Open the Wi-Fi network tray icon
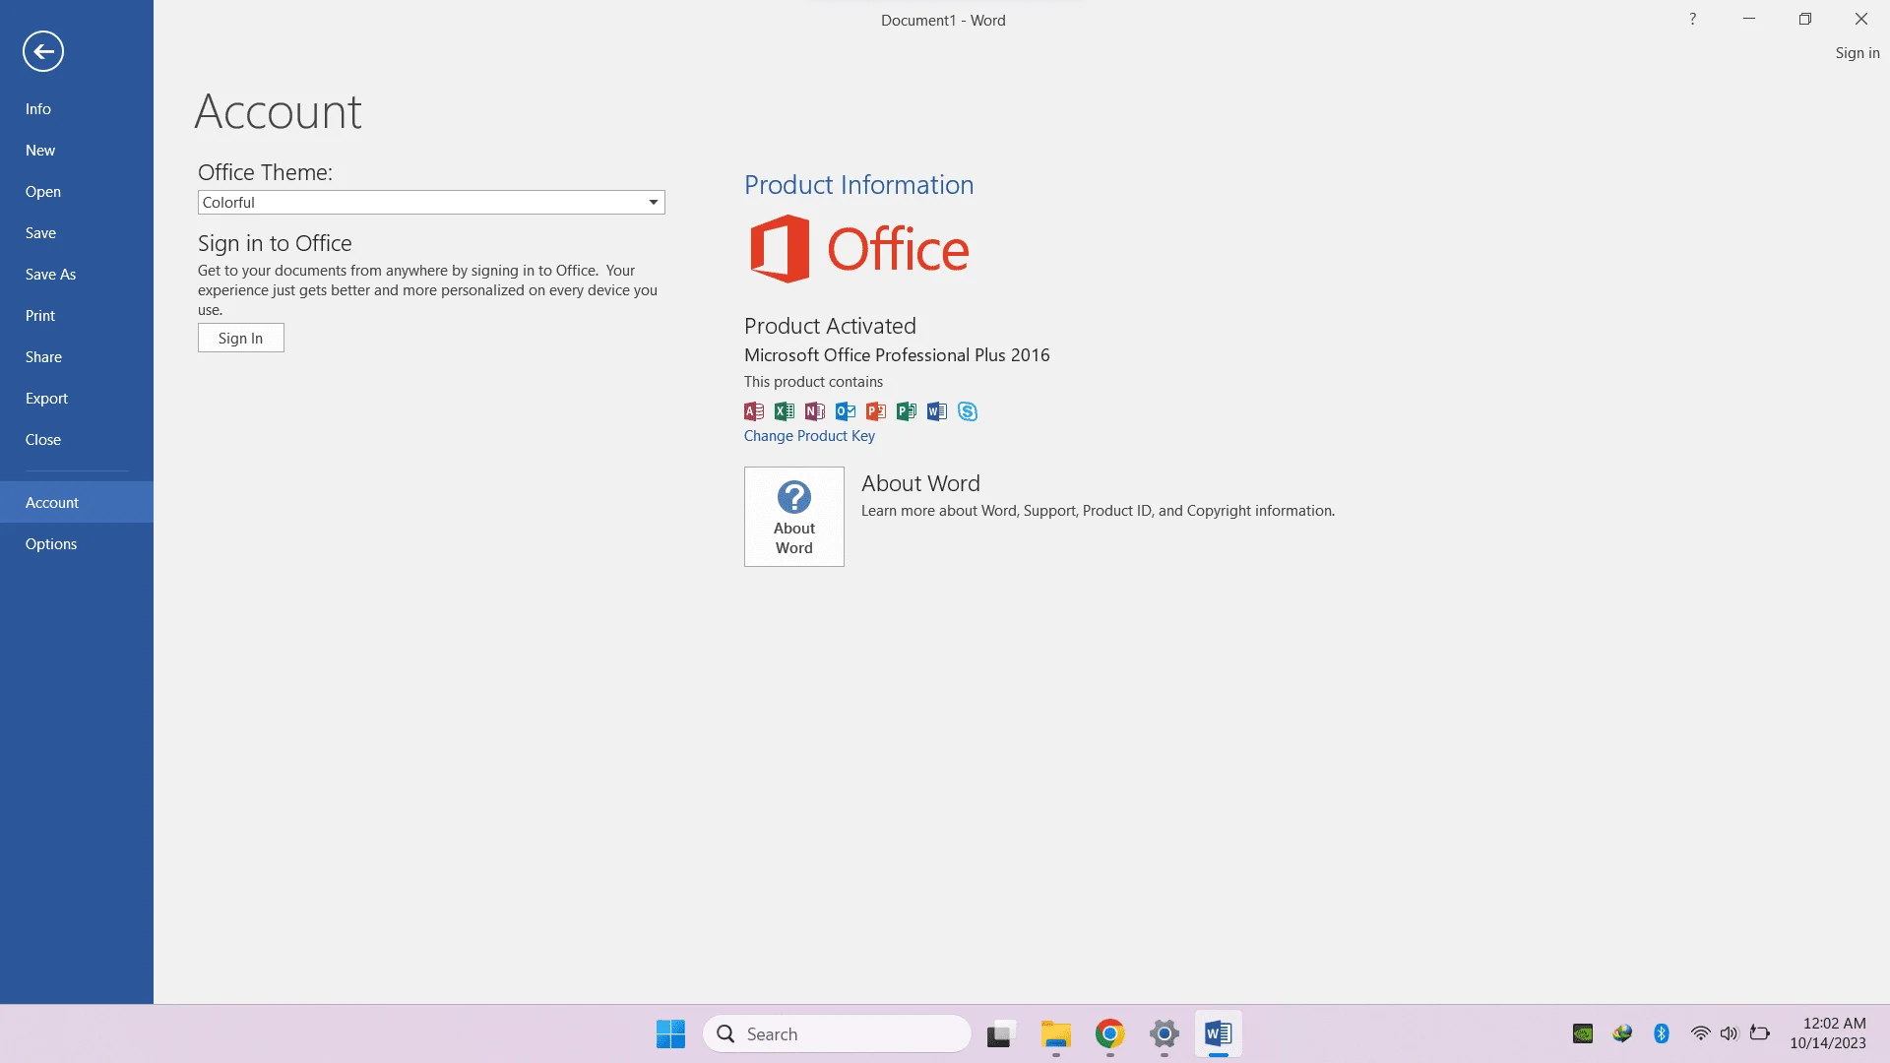 1700,1033
